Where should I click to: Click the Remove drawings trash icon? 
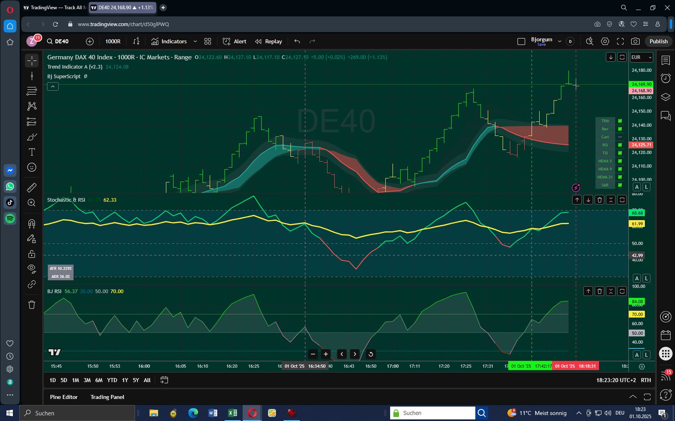32,305
